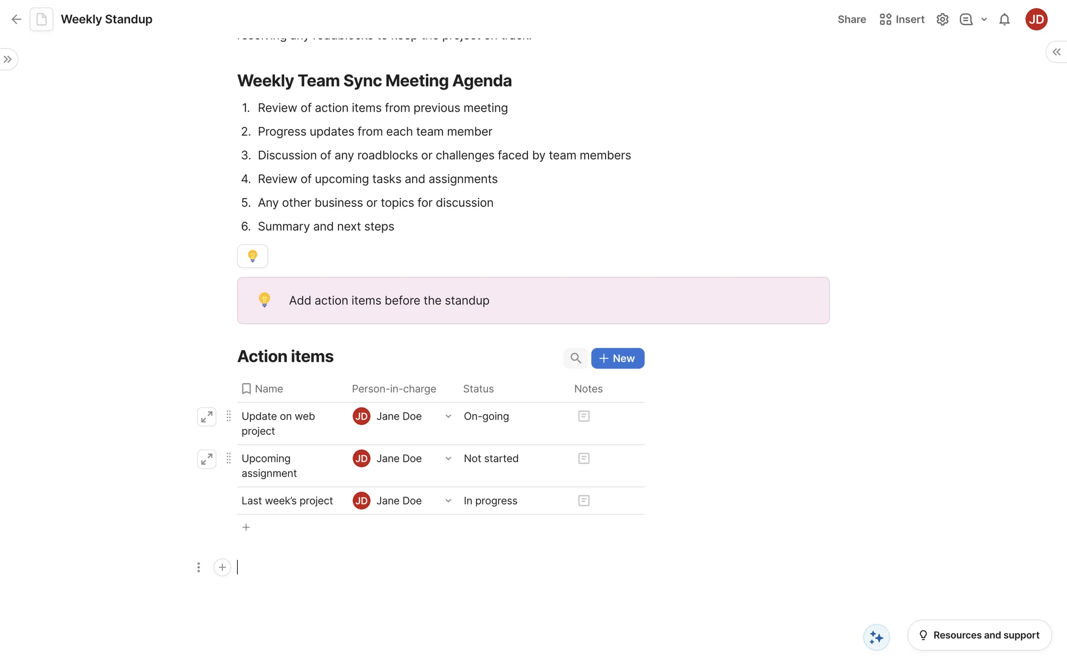
Task: Open the dropdown next to the comments icon
Action: (984, 19)
